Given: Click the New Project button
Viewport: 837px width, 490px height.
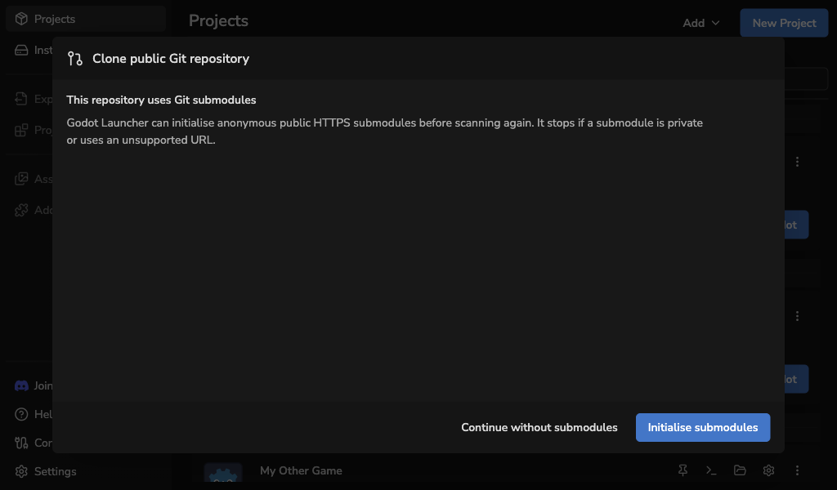Looking at the screenshot, I should point(784,23).
